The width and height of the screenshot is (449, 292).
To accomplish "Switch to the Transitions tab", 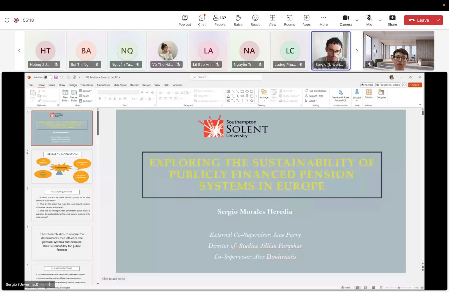I will pos(87,85).
